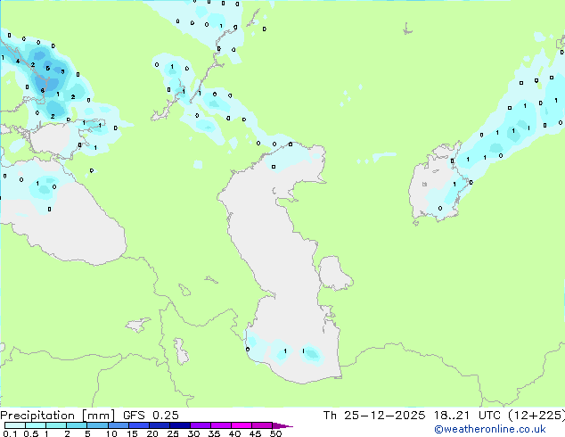The width and height of the screenshot is (565, 437).
Task: Click the legend scale label '0.1'
Action: 10,433
